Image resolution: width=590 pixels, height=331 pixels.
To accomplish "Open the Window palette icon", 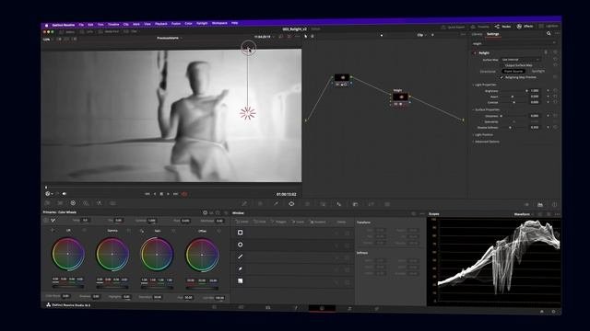I will click(291, 204).
